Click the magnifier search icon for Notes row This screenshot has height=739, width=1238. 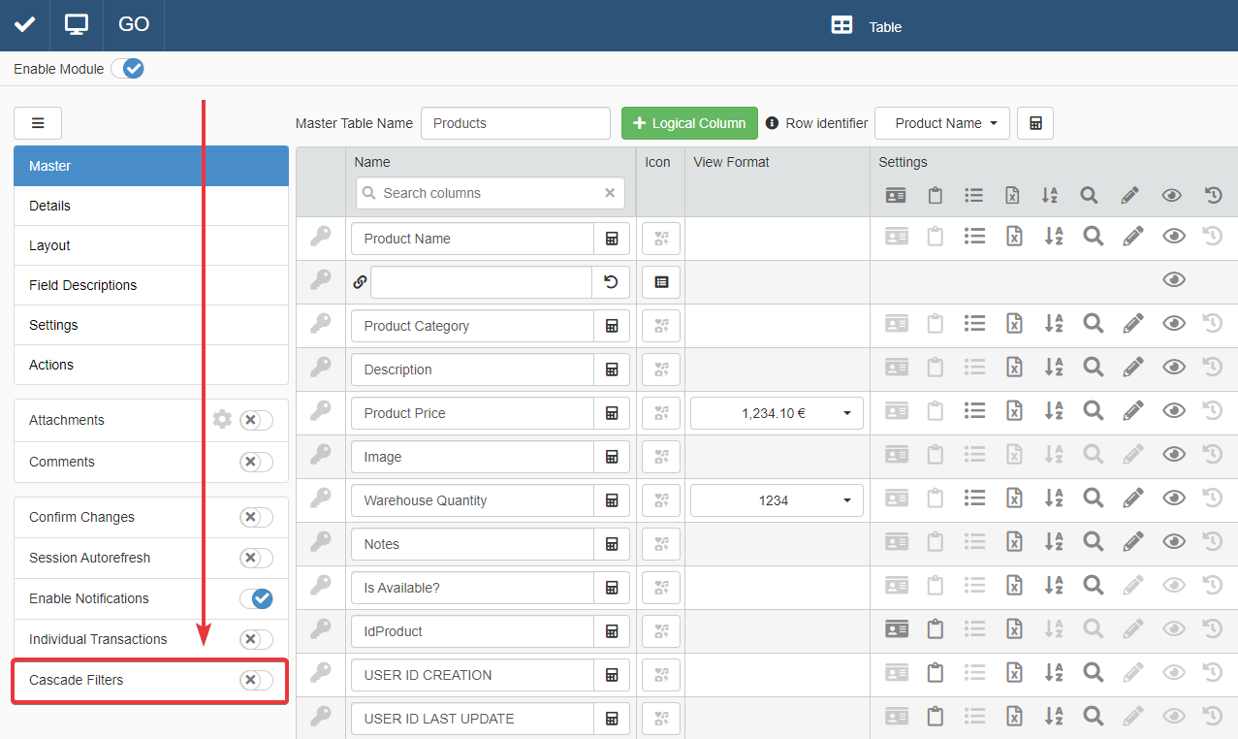pos(1093,542)
